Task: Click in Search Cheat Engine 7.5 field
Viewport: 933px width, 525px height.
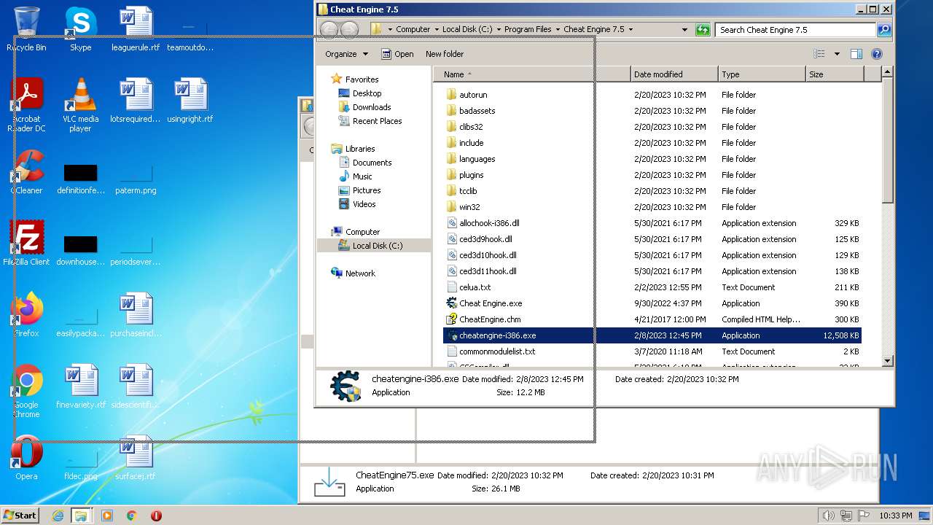Action: [x=796, y=30]
